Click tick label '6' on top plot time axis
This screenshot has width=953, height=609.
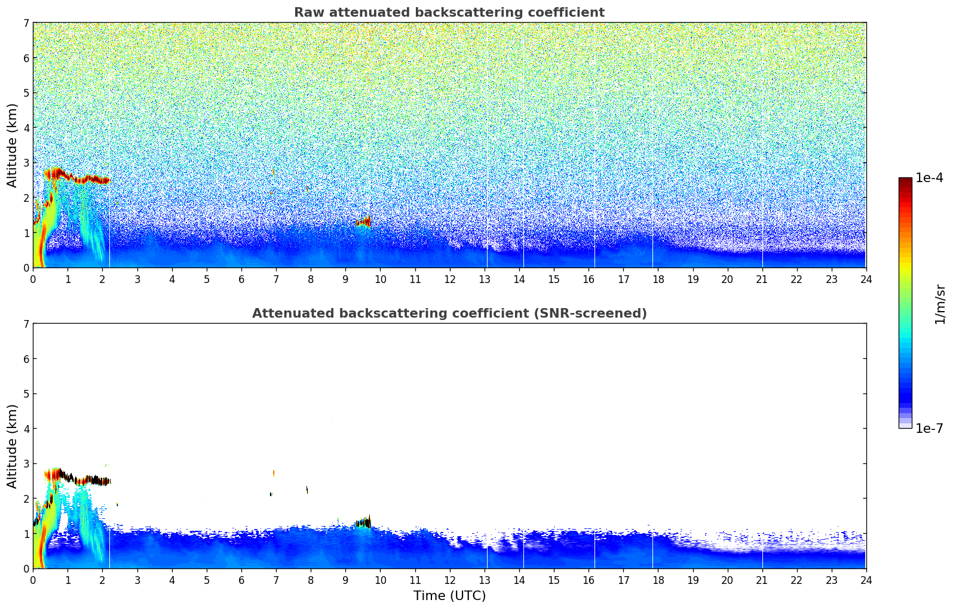tap(241, 279)
